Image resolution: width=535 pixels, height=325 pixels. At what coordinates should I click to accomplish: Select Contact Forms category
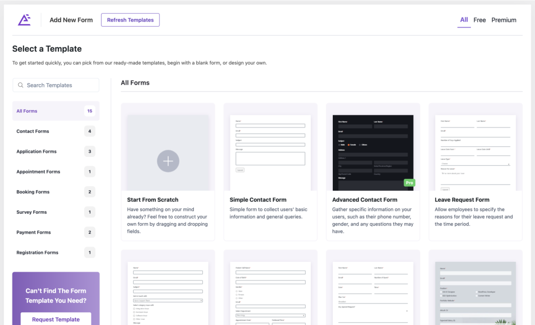(56, 131)
